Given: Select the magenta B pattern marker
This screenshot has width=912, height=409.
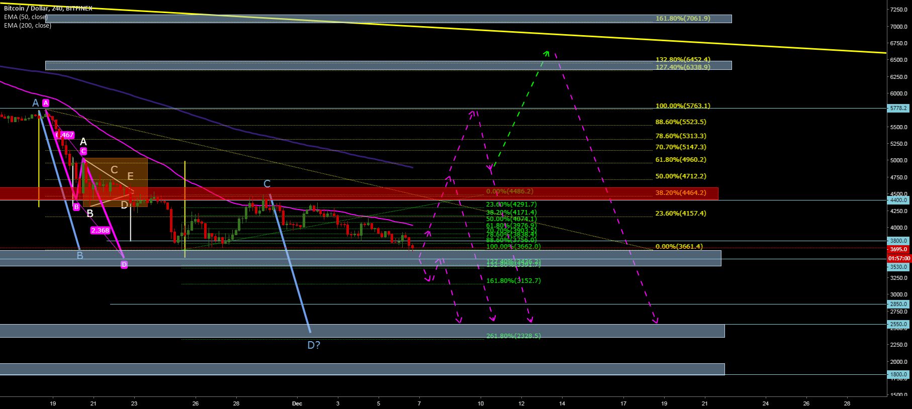Looking at the screenshot, I should tap(76, 207).
